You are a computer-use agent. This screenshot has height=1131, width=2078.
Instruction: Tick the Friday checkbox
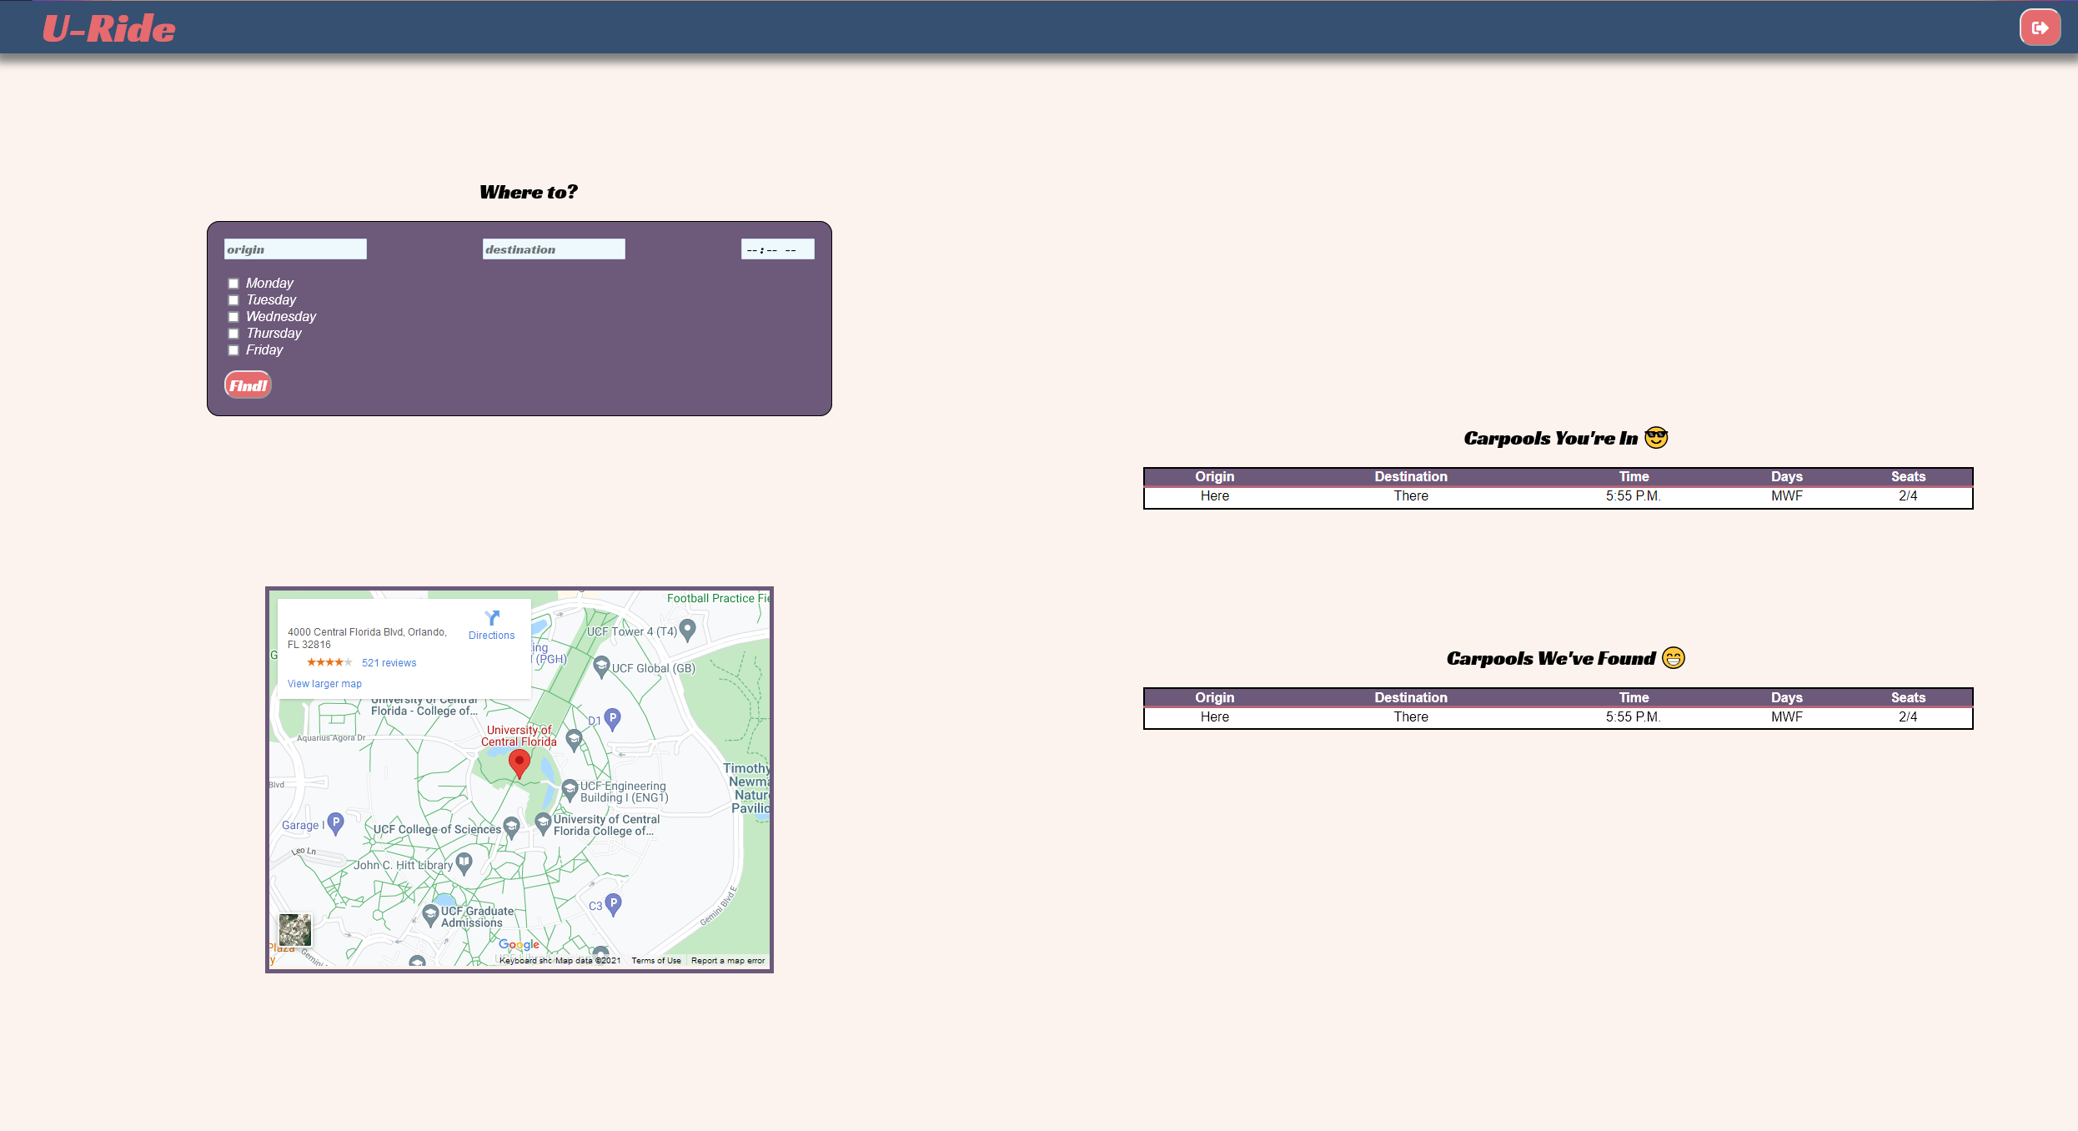pos(233,350)
